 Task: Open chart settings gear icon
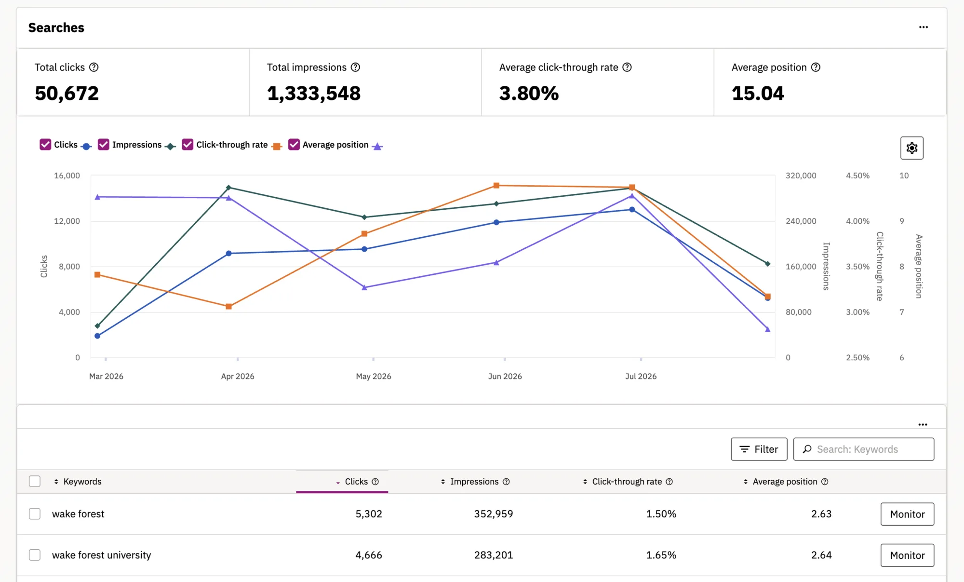click(912, 148)
